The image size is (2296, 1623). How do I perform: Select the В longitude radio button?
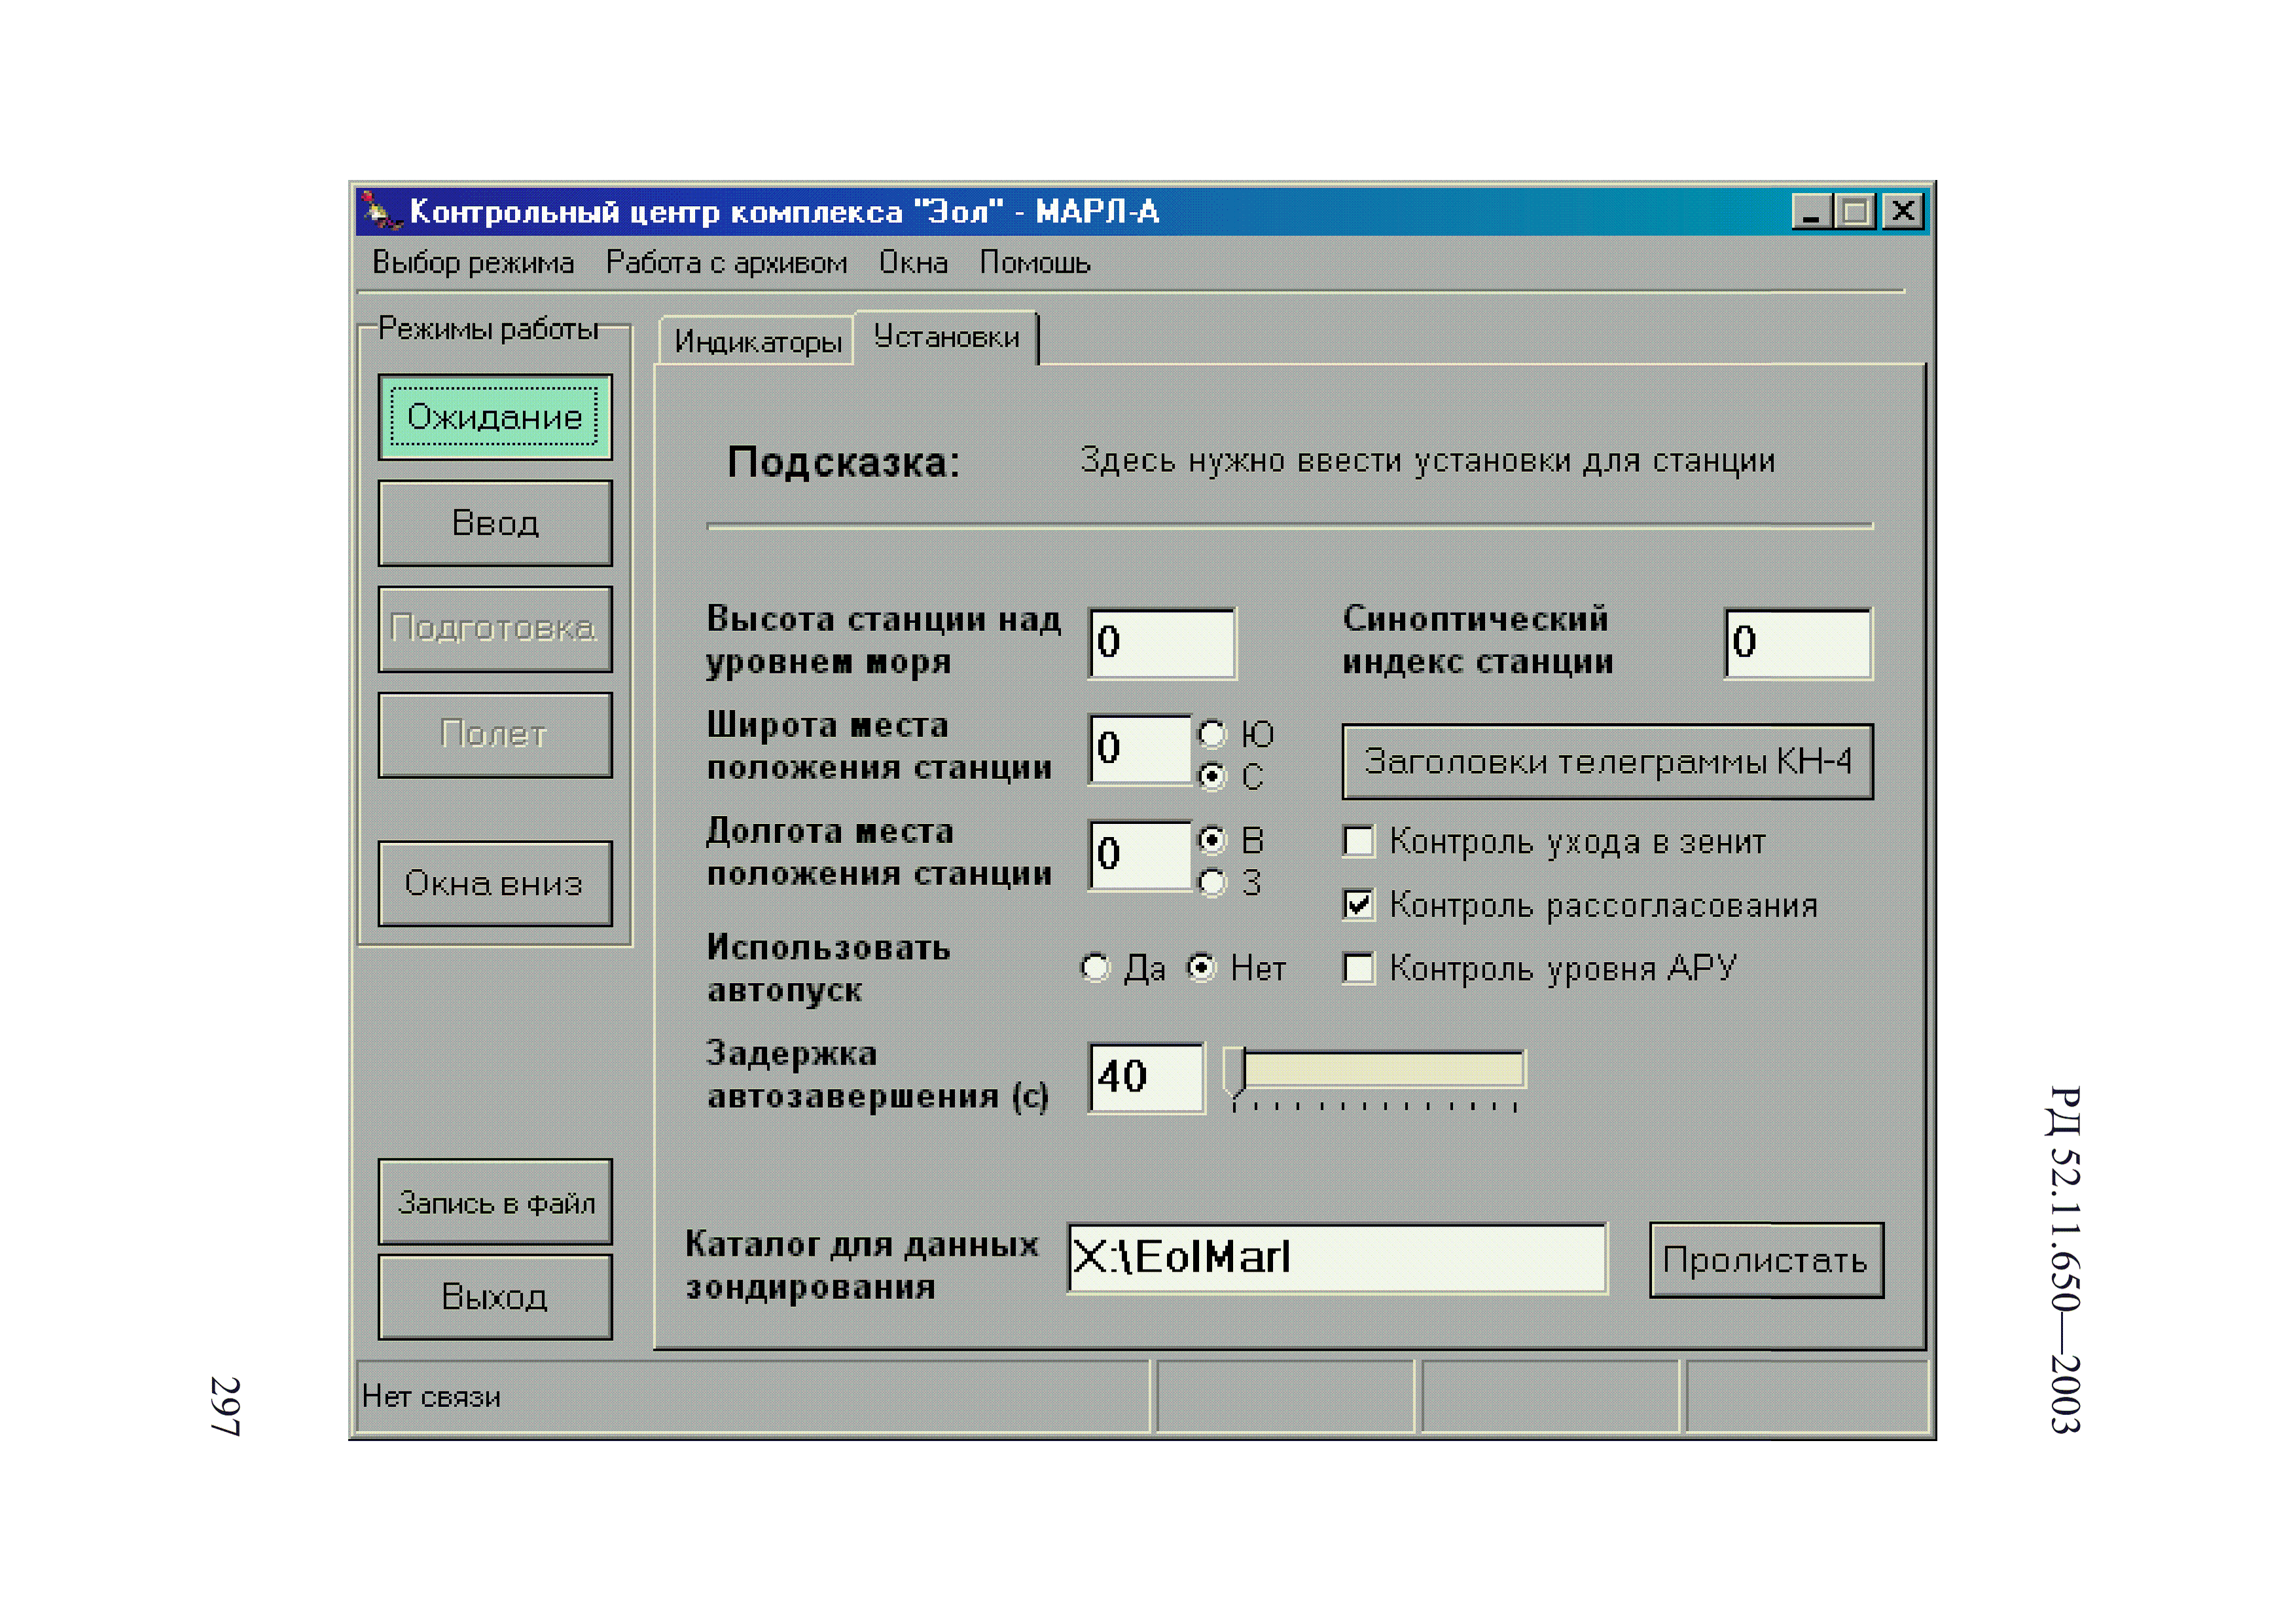tap(1212, 840)
